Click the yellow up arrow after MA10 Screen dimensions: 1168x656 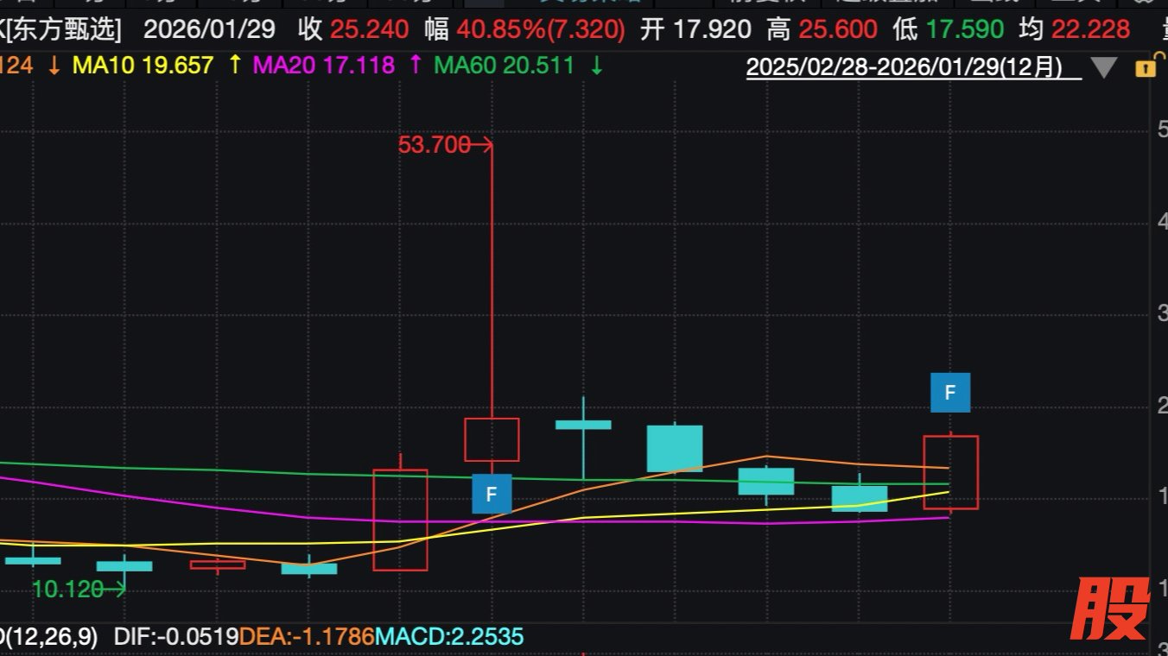(235, 65)
